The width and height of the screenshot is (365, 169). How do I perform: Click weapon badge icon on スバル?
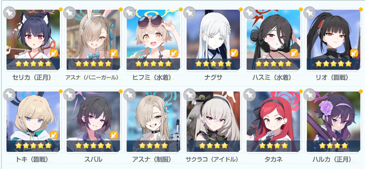point(114,134)
